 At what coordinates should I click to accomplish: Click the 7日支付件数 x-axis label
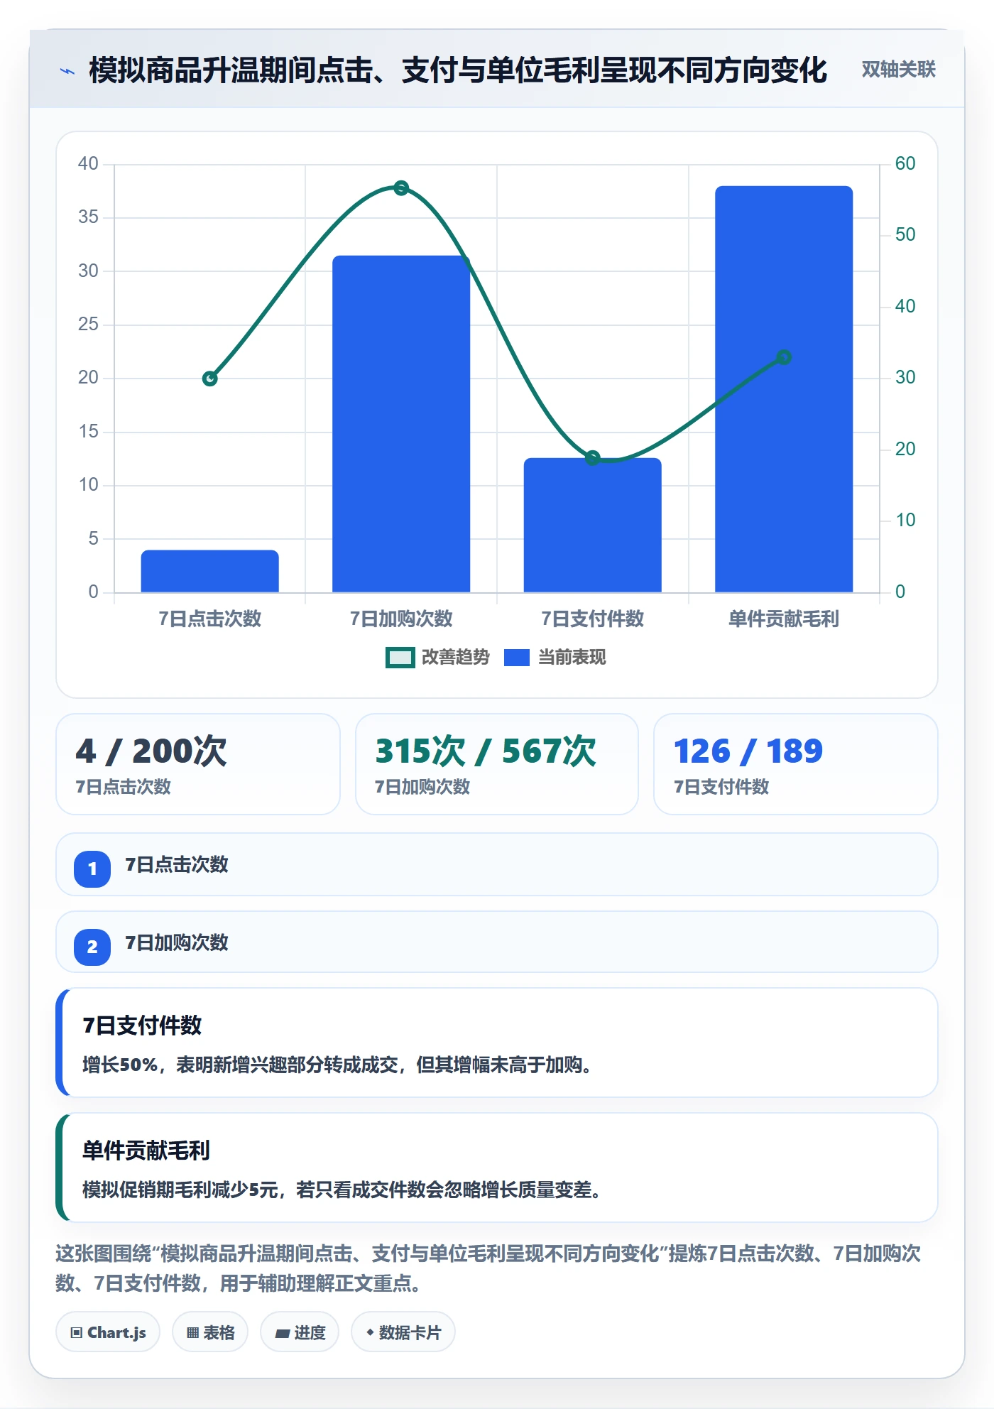click(592, 619)
